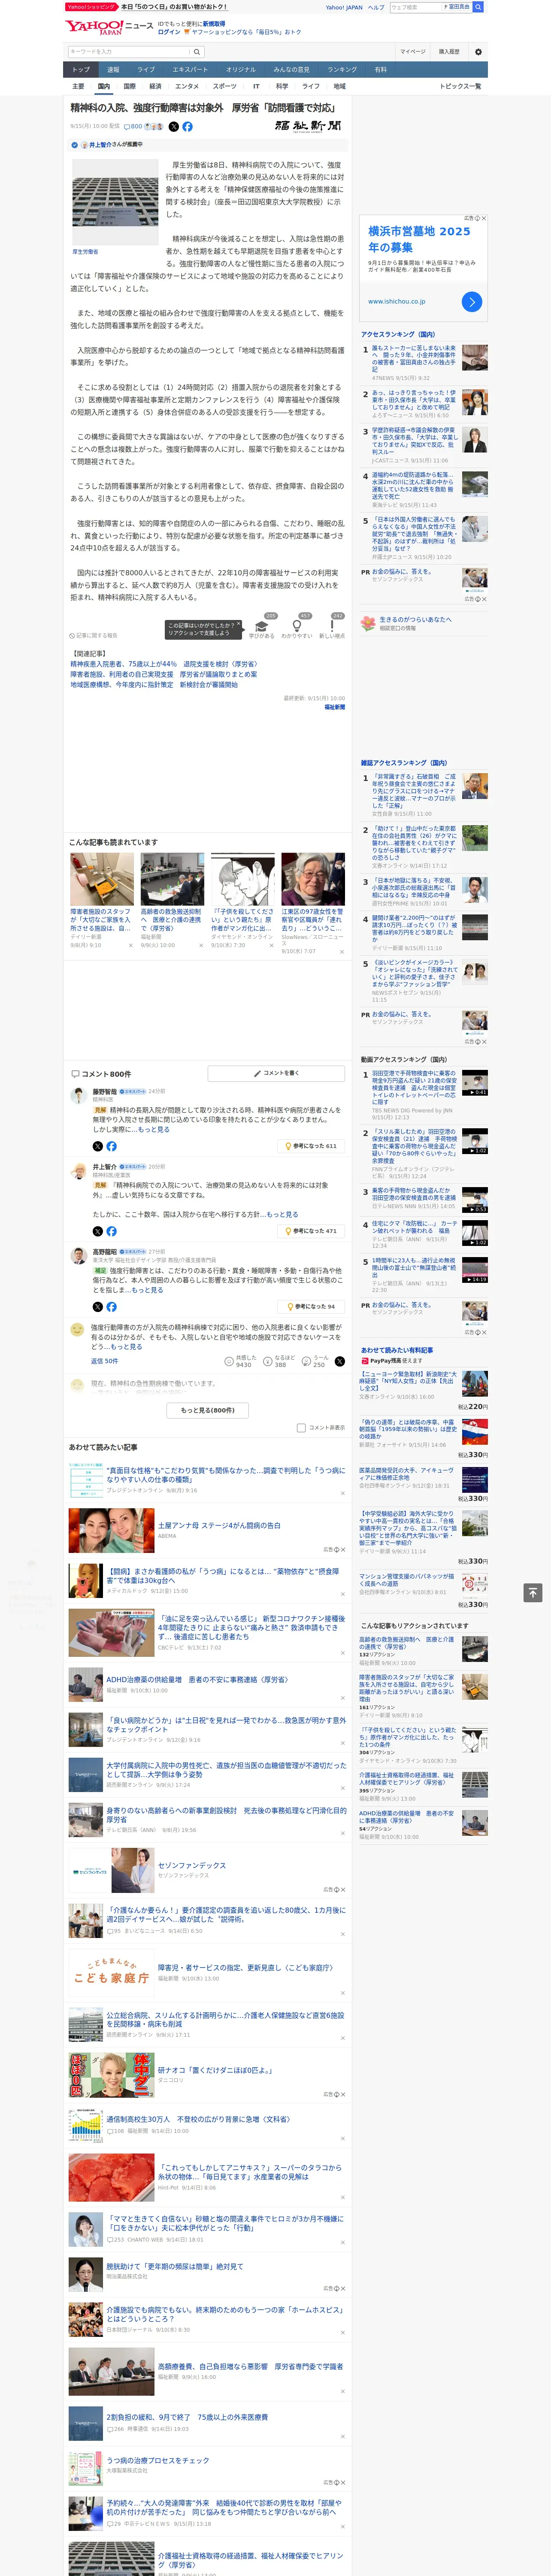The image size is (551, 2576).
Task: Switch to the みんなの意見 tab
Action: tap(292, 70)
